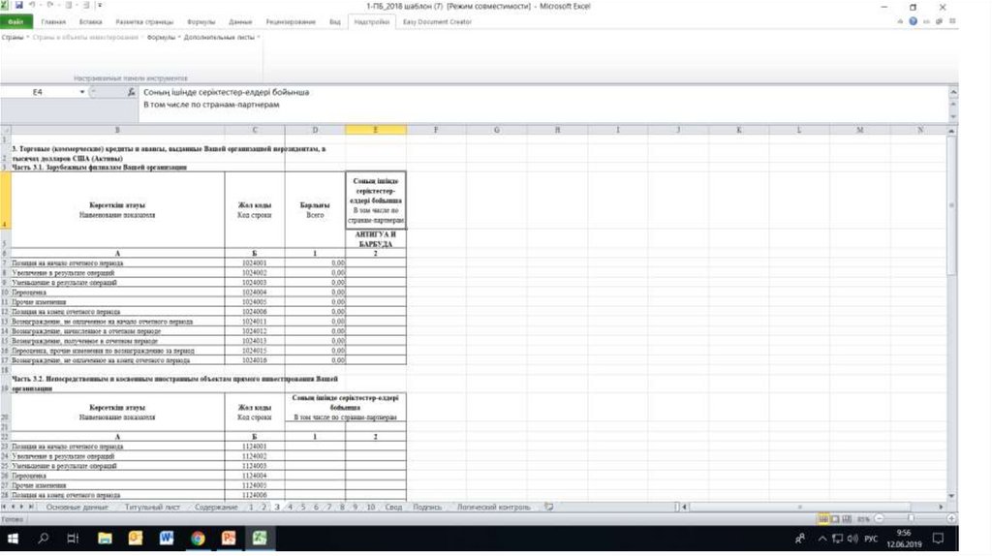Open PowerPoint from the Windows taskbar
The image size is (992, 556).
(x=229, y=538)
